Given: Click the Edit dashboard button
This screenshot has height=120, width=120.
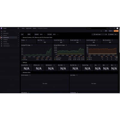Looking at the screenshot, I should click(106, 31).
